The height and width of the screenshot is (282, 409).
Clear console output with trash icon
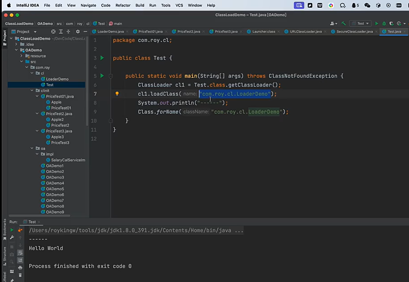[x=20, y=275]
